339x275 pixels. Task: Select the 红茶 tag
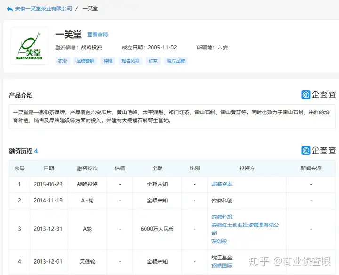tap(153, 61)
